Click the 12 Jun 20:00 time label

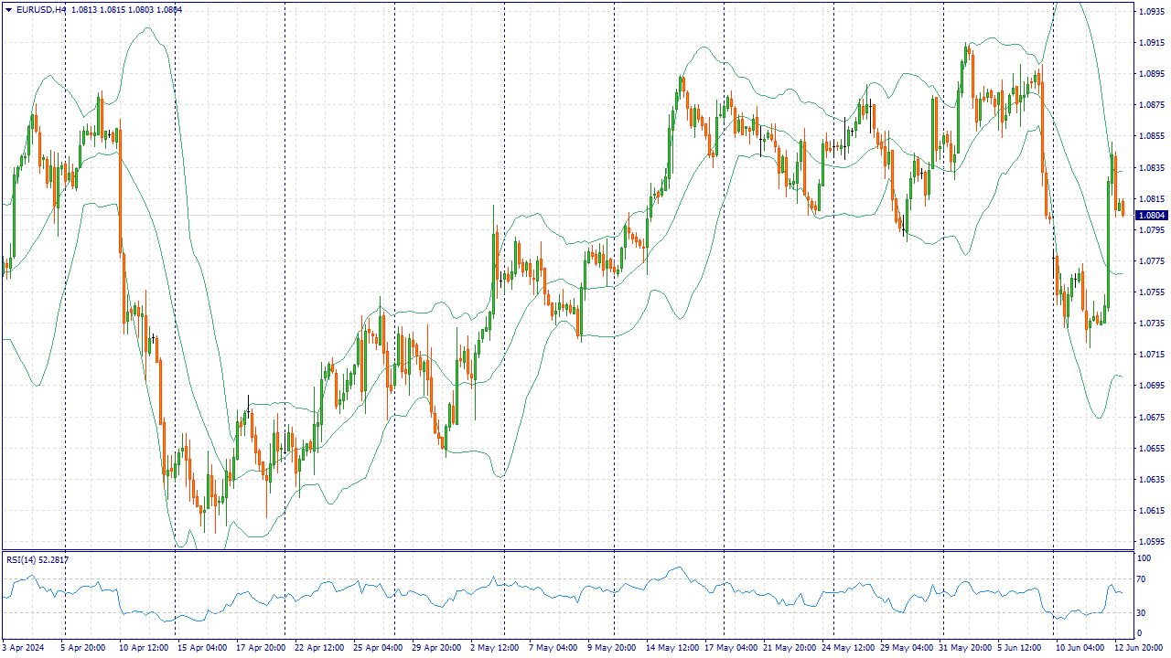tap(1138, 648)
